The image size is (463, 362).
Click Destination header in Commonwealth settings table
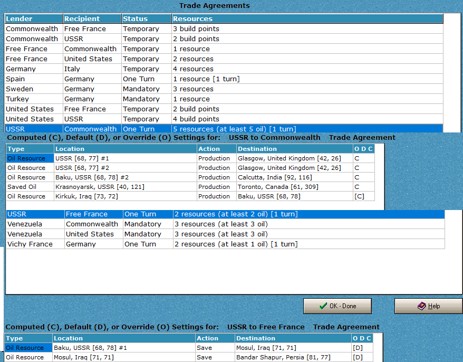tap(294, 149)
